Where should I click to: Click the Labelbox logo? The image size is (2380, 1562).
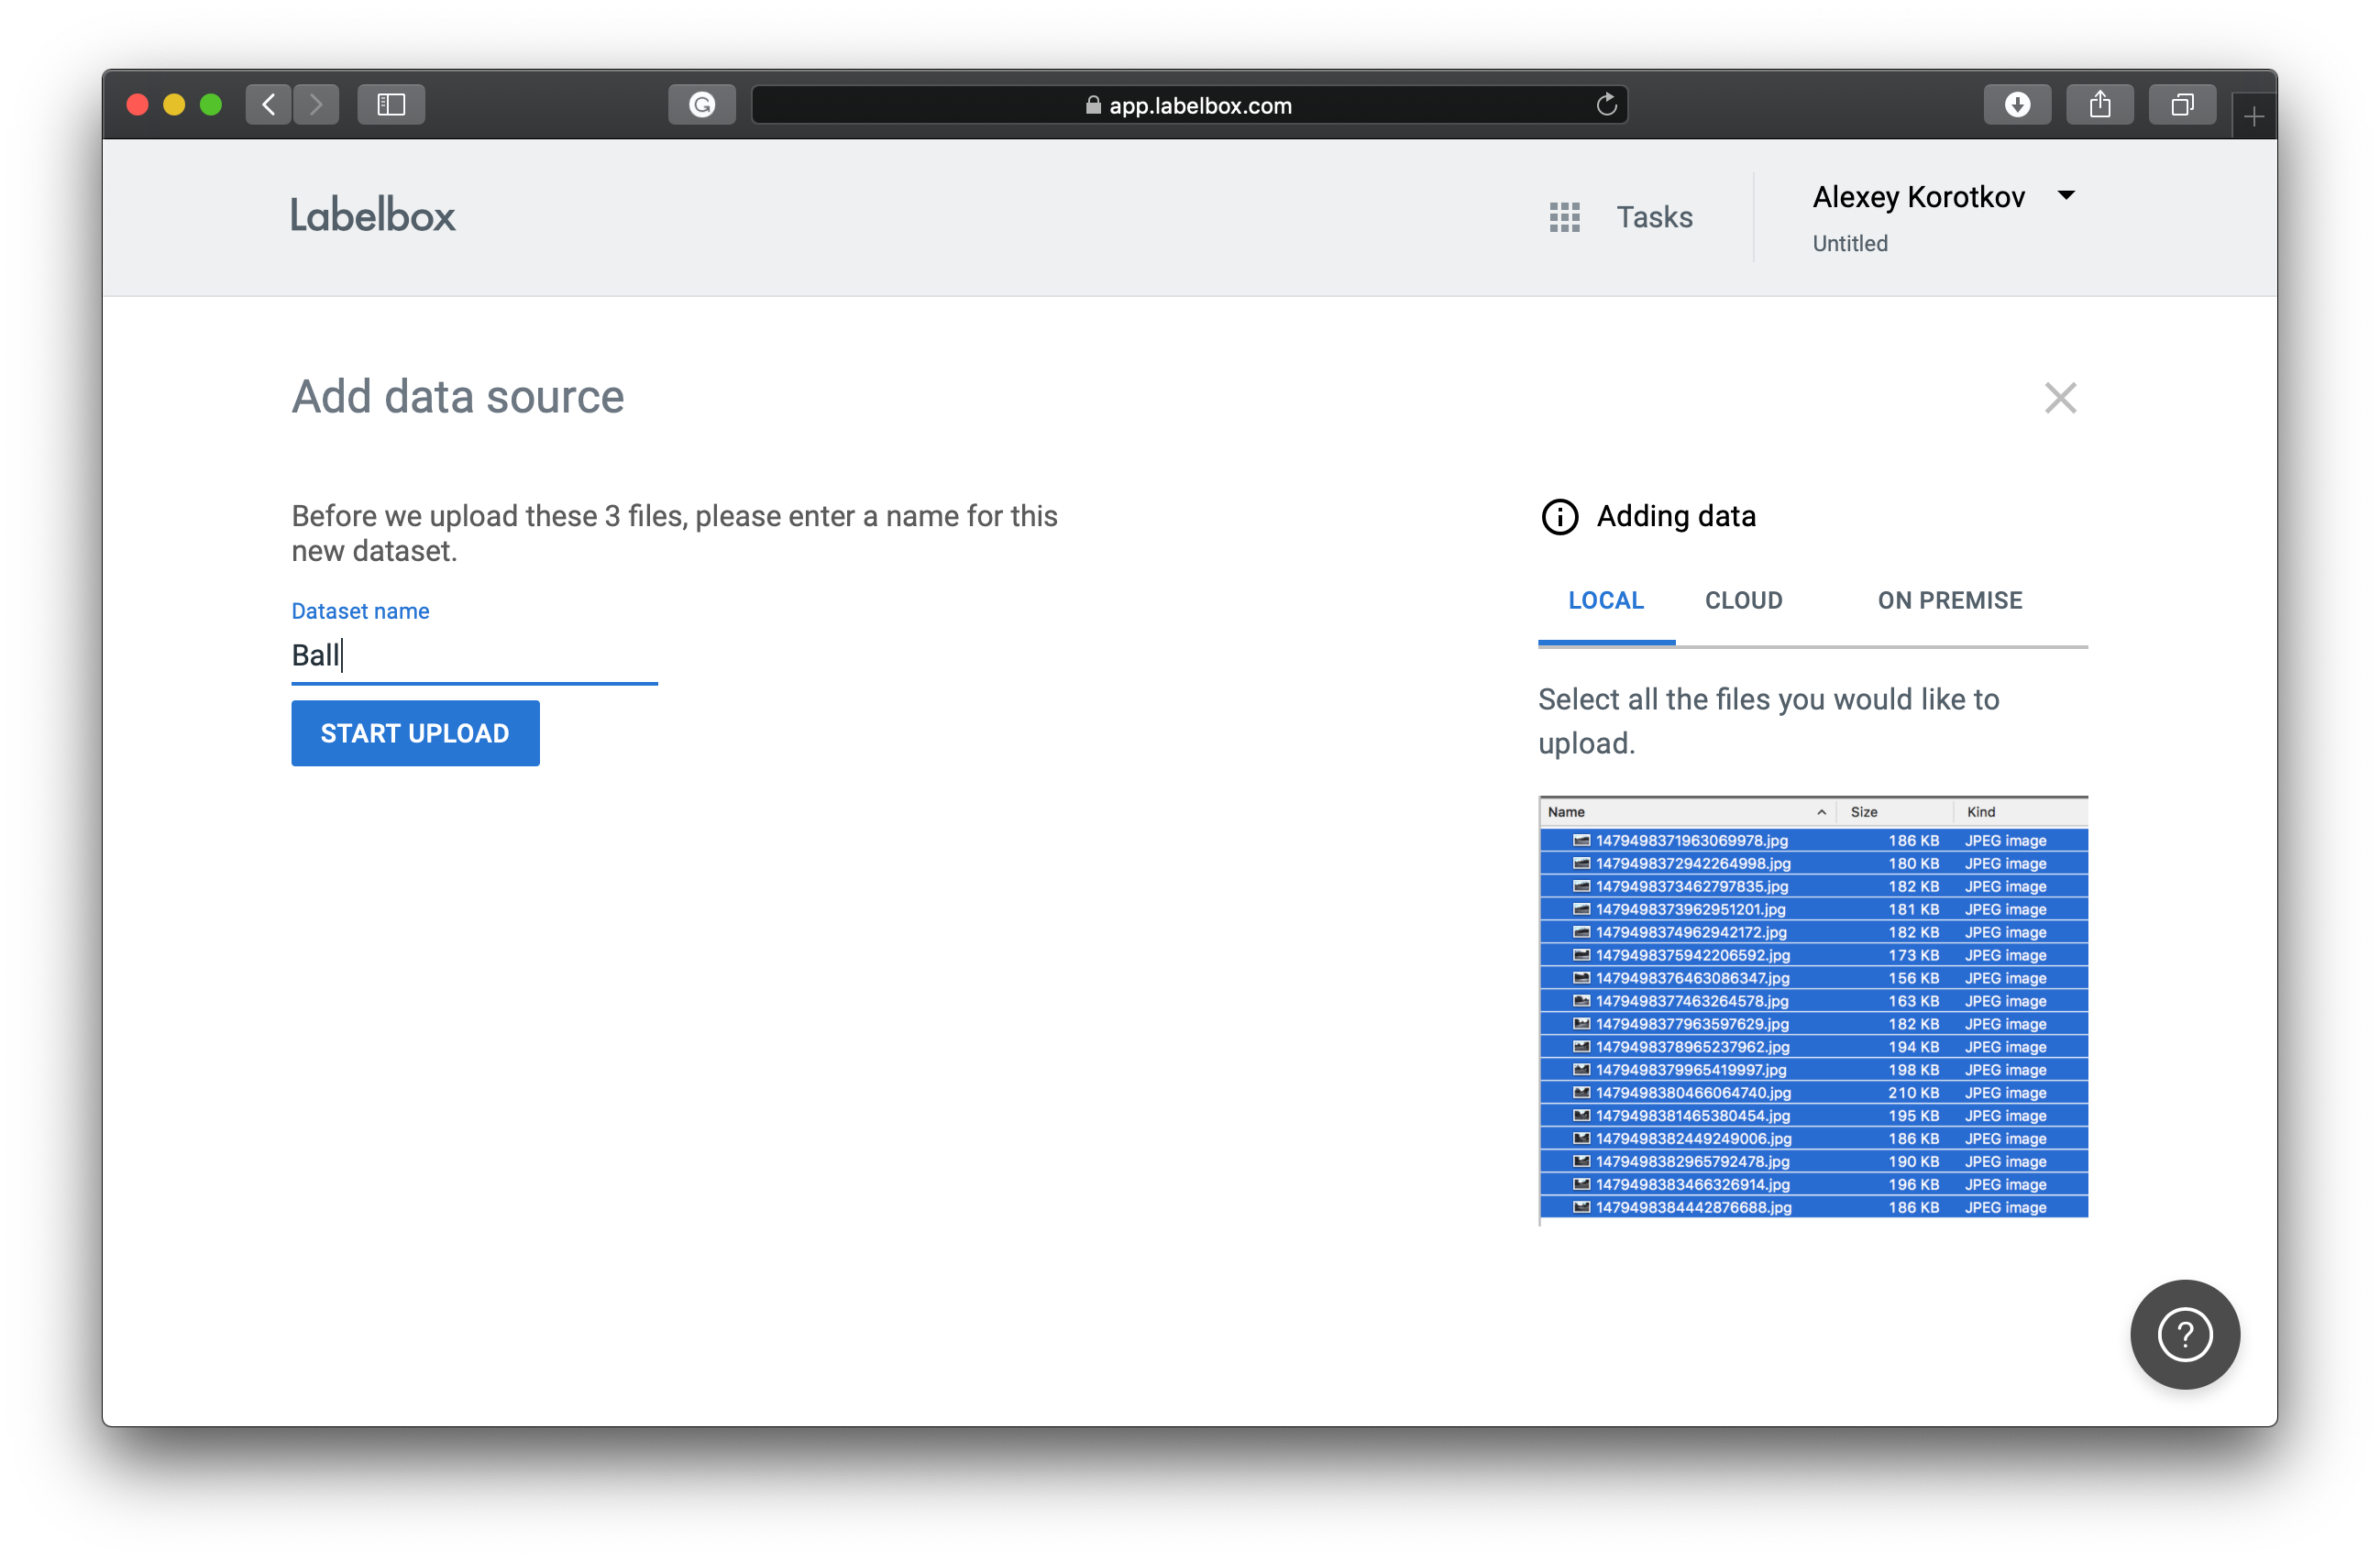click(372, 213)
